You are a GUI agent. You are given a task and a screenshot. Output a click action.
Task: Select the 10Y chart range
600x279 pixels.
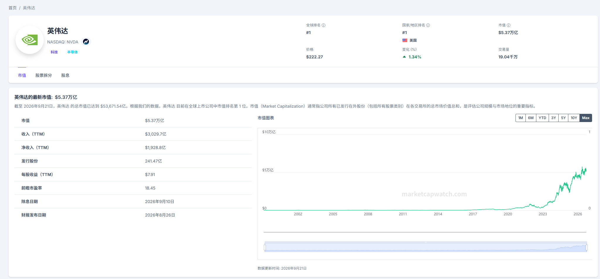[574, 118]
